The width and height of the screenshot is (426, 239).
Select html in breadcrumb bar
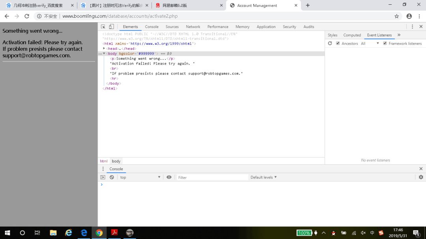pyautogui.click(x=104, y=161)
